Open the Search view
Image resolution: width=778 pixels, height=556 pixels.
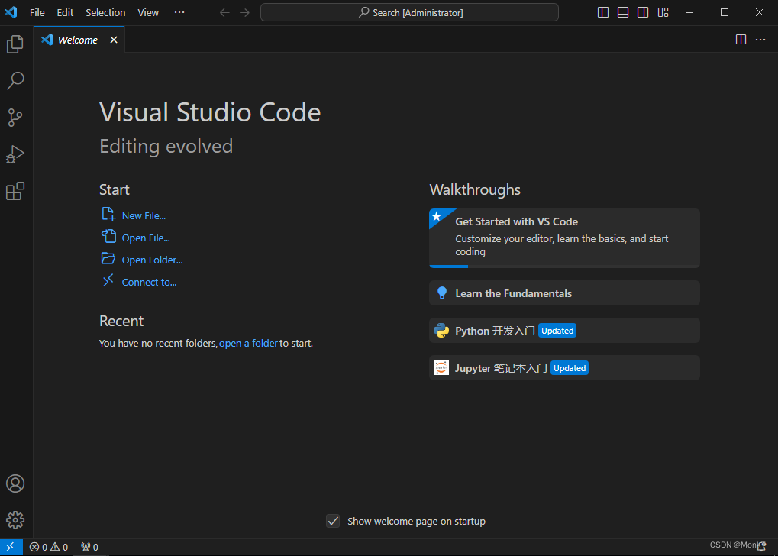(x=15, y=80)
